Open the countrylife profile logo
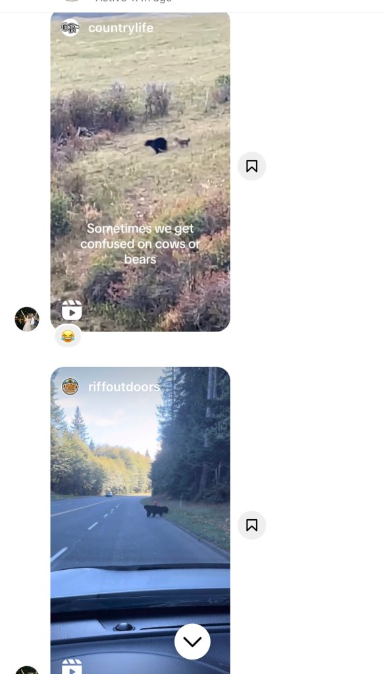 point(70,28)
